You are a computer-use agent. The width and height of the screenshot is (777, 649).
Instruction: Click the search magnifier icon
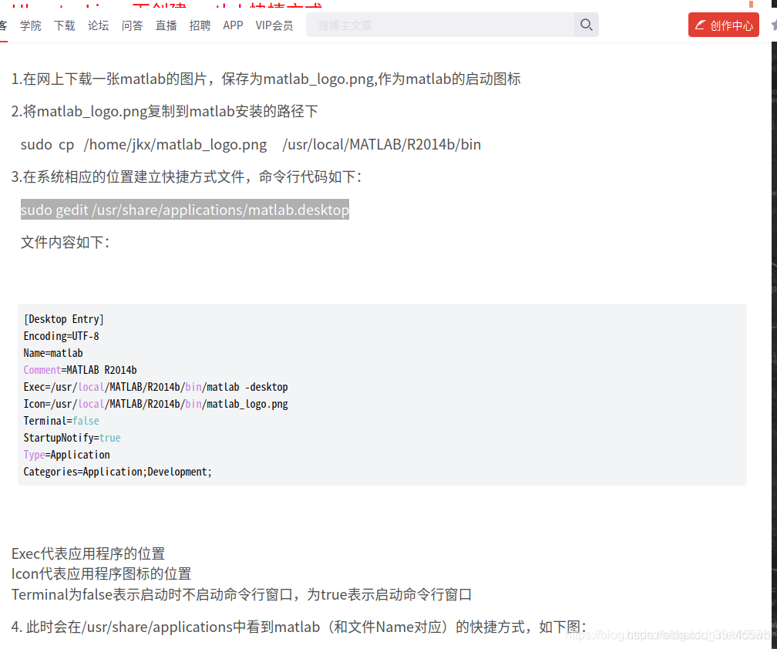coord(586,25)
